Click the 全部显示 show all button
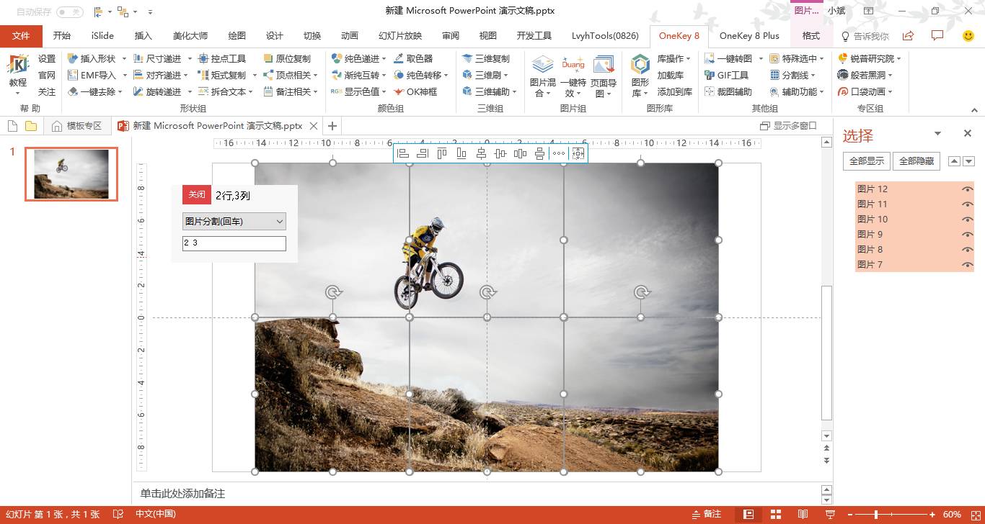This screenshot has height=524, width=985. 867,161
